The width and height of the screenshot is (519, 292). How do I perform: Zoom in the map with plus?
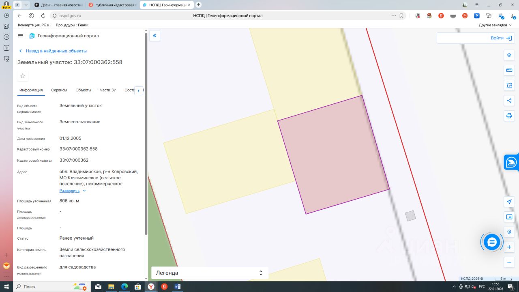tap(509, 247)
